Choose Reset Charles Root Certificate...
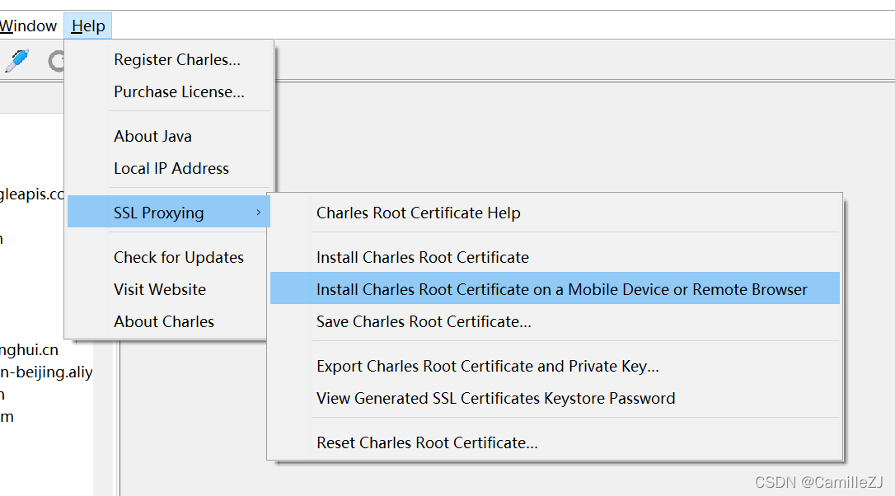 (x=427, y=442)
